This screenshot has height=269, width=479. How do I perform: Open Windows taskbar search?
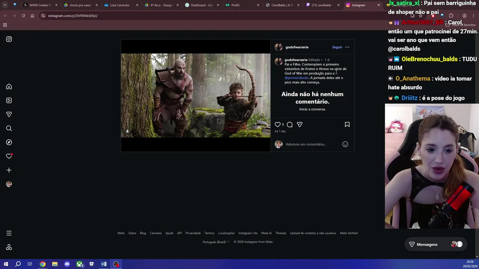18,264
